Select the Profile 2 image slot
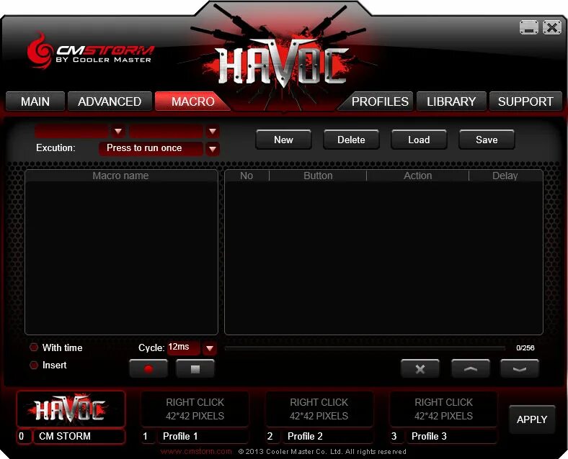This screenshot has width=568, height=459. [x=319, y=409]
